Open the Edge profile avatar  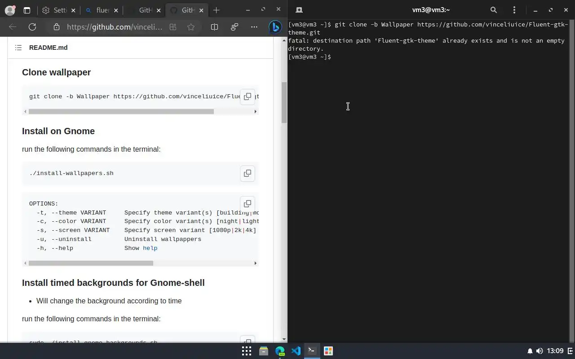(x=9, y=10)
